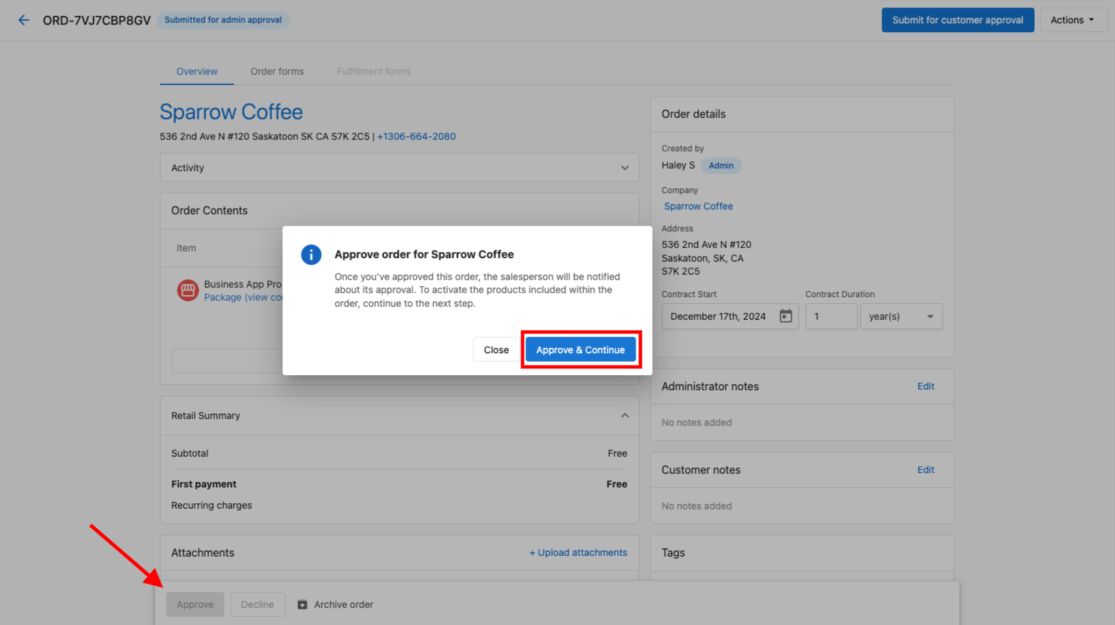The width and height of the screenshot is (1115, 625).
Task: Click the Recurring charges label
Action: click(x=212, y=505)
